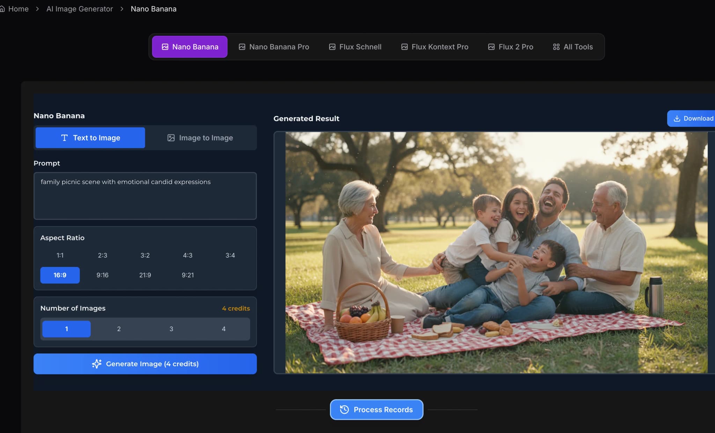Open Flux Kontext Pro tool tab
Image resolution: width=715 pixels, height=433 pixels.
point(435,47)
